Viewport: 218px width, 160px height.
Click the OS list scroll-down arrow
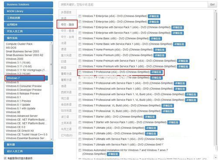(x=51, y=139)
